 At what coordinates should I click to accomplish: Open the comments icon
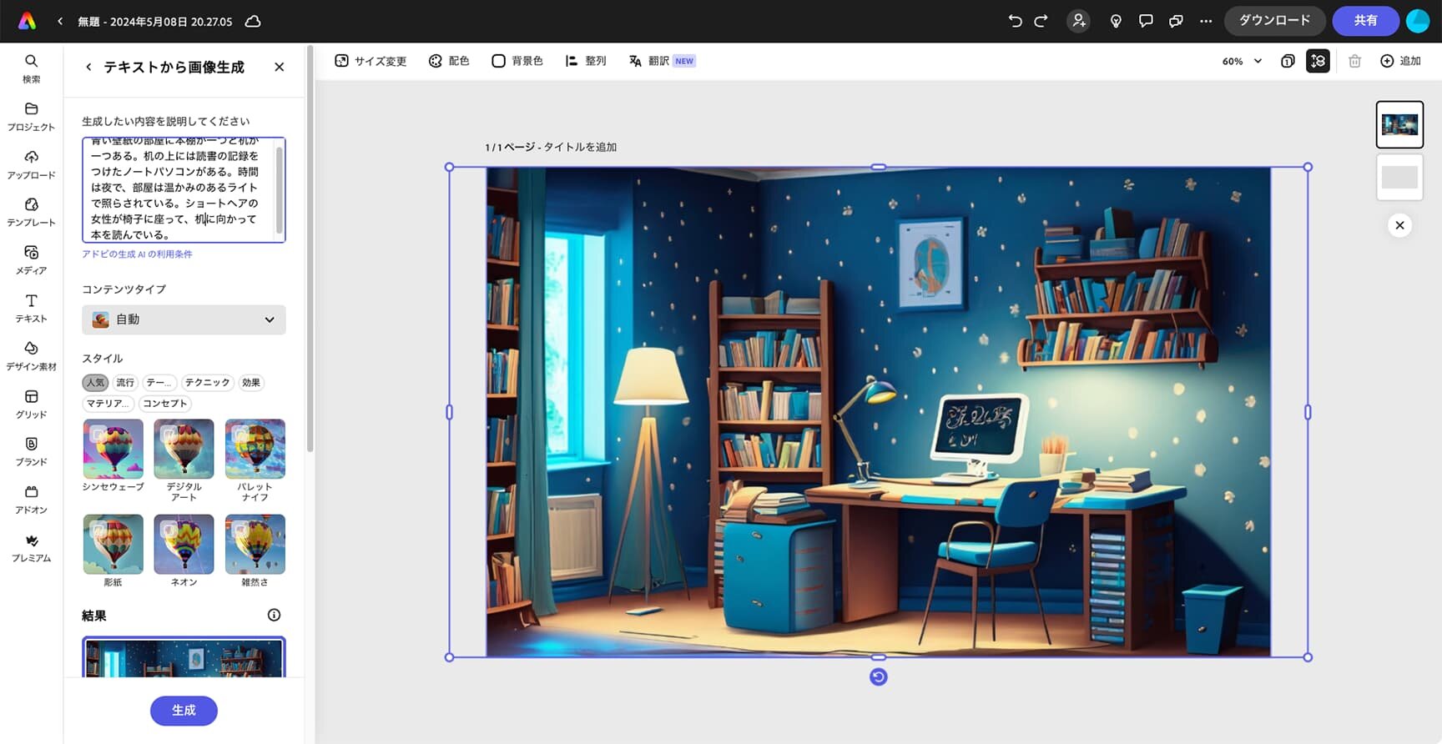click(1146, 21)
